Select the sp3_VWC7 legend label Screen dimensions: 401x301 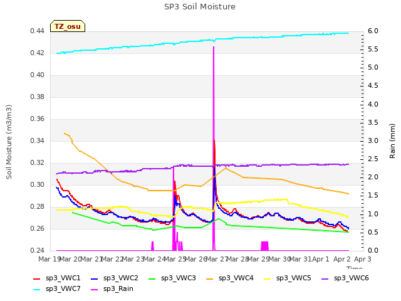pos(63,289)
